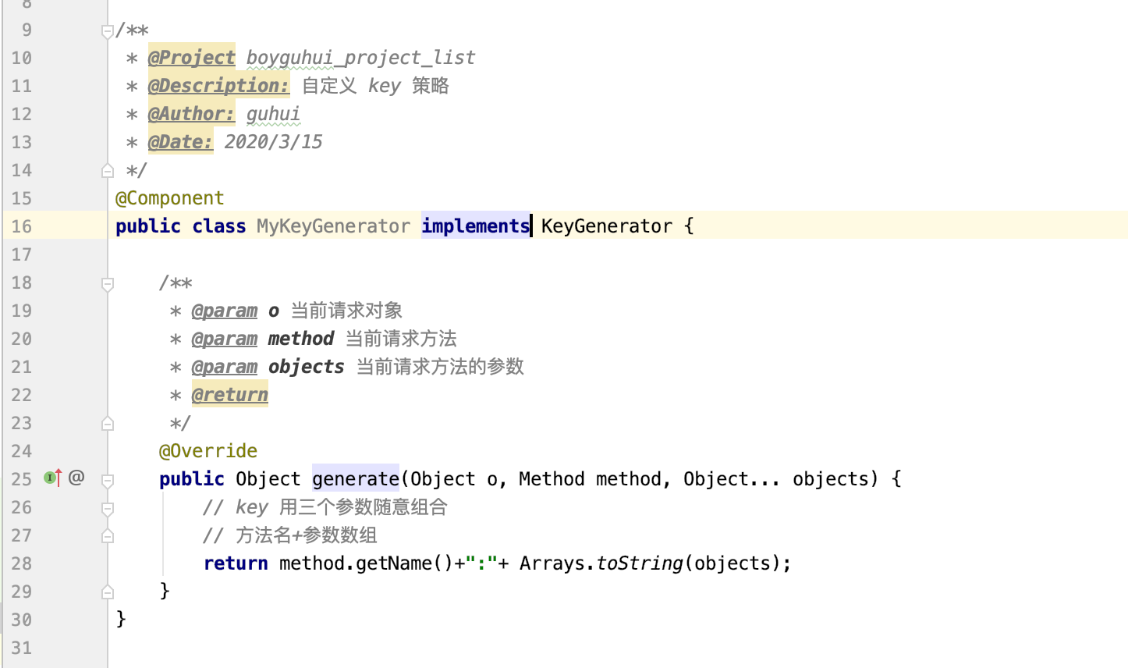Click the comment text on line 27
This screenshot has width=1128, height=668.
(290, 535)
